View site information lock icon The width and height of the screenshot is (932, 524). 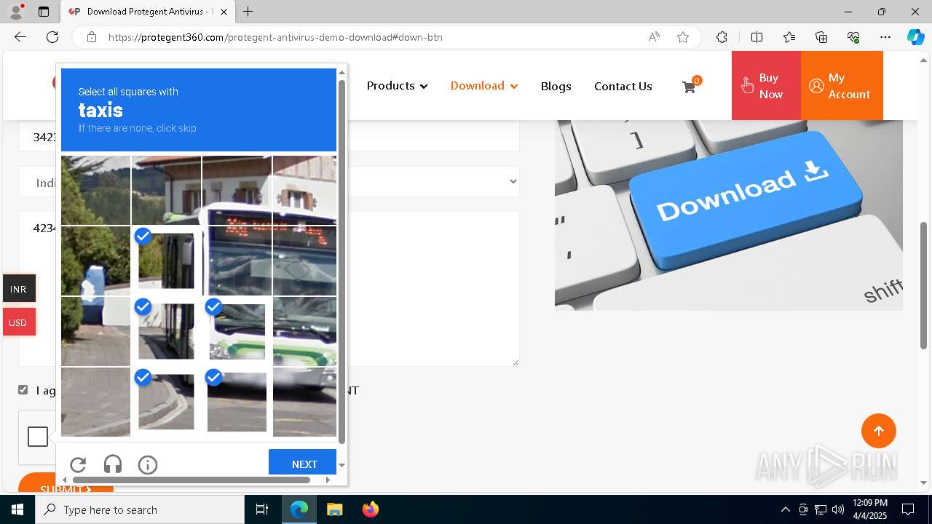tap(92, 37)
